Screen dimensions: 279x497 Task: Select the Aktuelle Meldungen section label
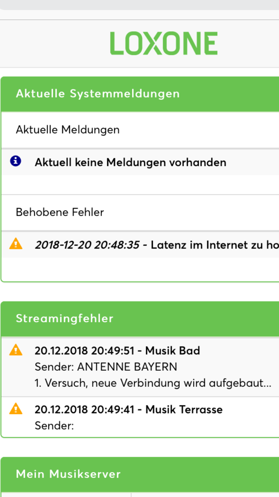click(x=68, y=130)
